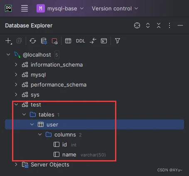Viewport: 189px width, 176px height.
Task: Collapse the test schema node
Action: coord(16,104)
